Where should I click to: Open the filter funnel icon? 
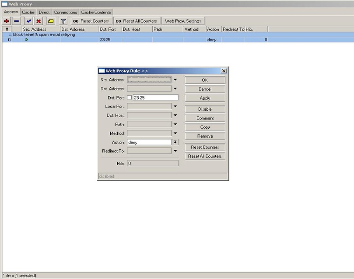click(x=63, y=21)
